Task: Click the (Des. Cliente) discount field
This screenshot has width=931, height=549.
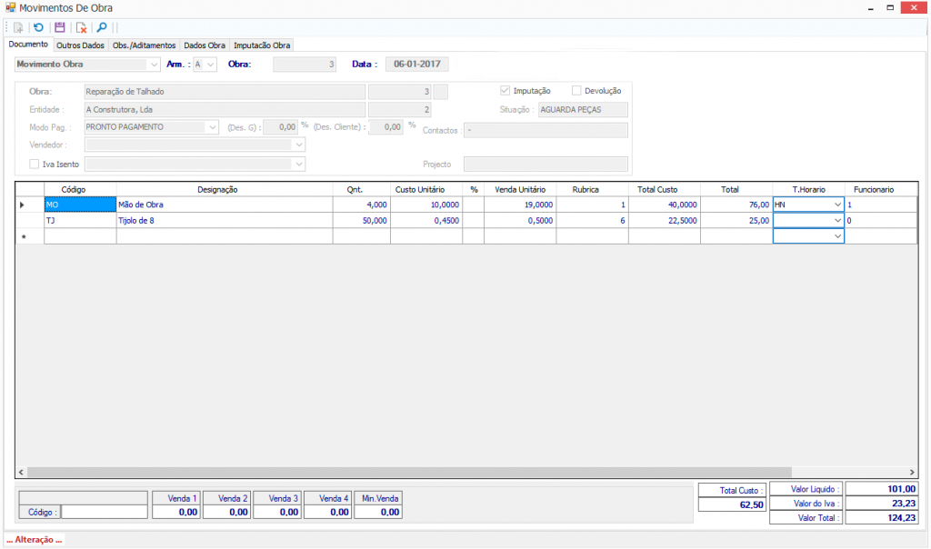Action: (385, 127)
